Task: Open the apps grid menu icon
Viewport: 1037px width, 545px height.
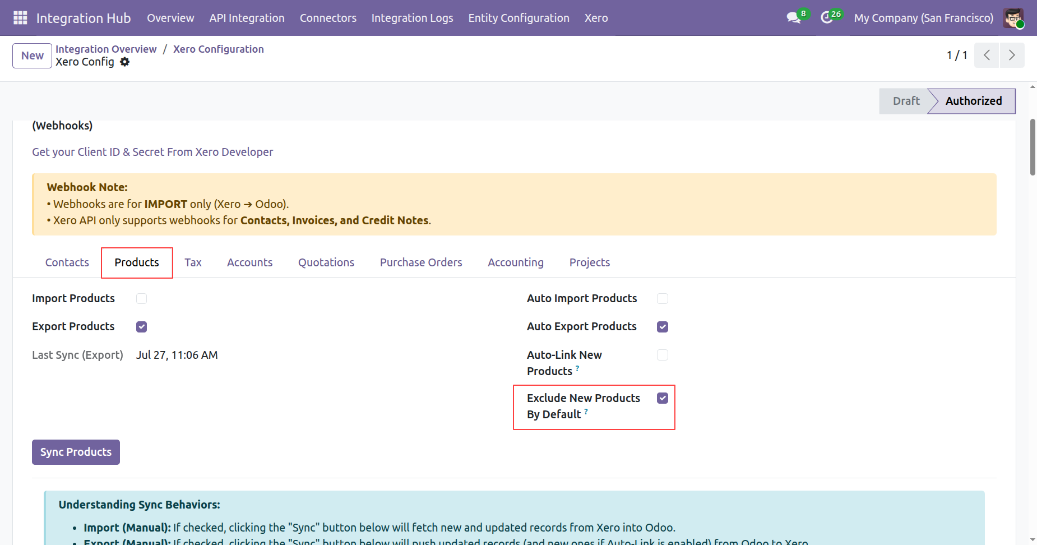Action: pyautogui.click(x=20, y=18)
